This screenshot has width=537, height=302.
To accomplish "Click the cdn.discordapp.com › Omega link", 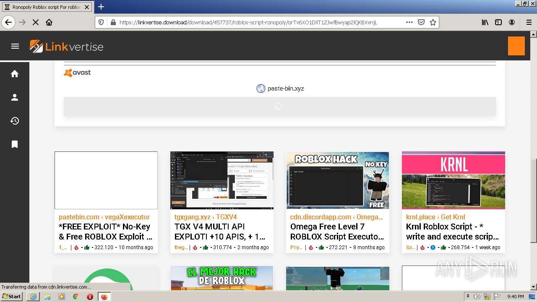I will pyautogui.click(x=336, y=217).
